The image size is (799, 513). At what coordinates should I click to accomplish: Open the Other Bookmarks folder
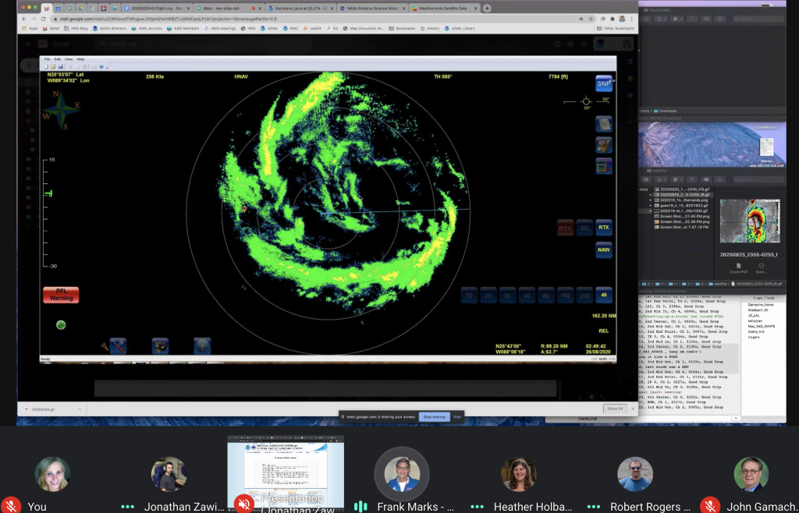point(616,29)
